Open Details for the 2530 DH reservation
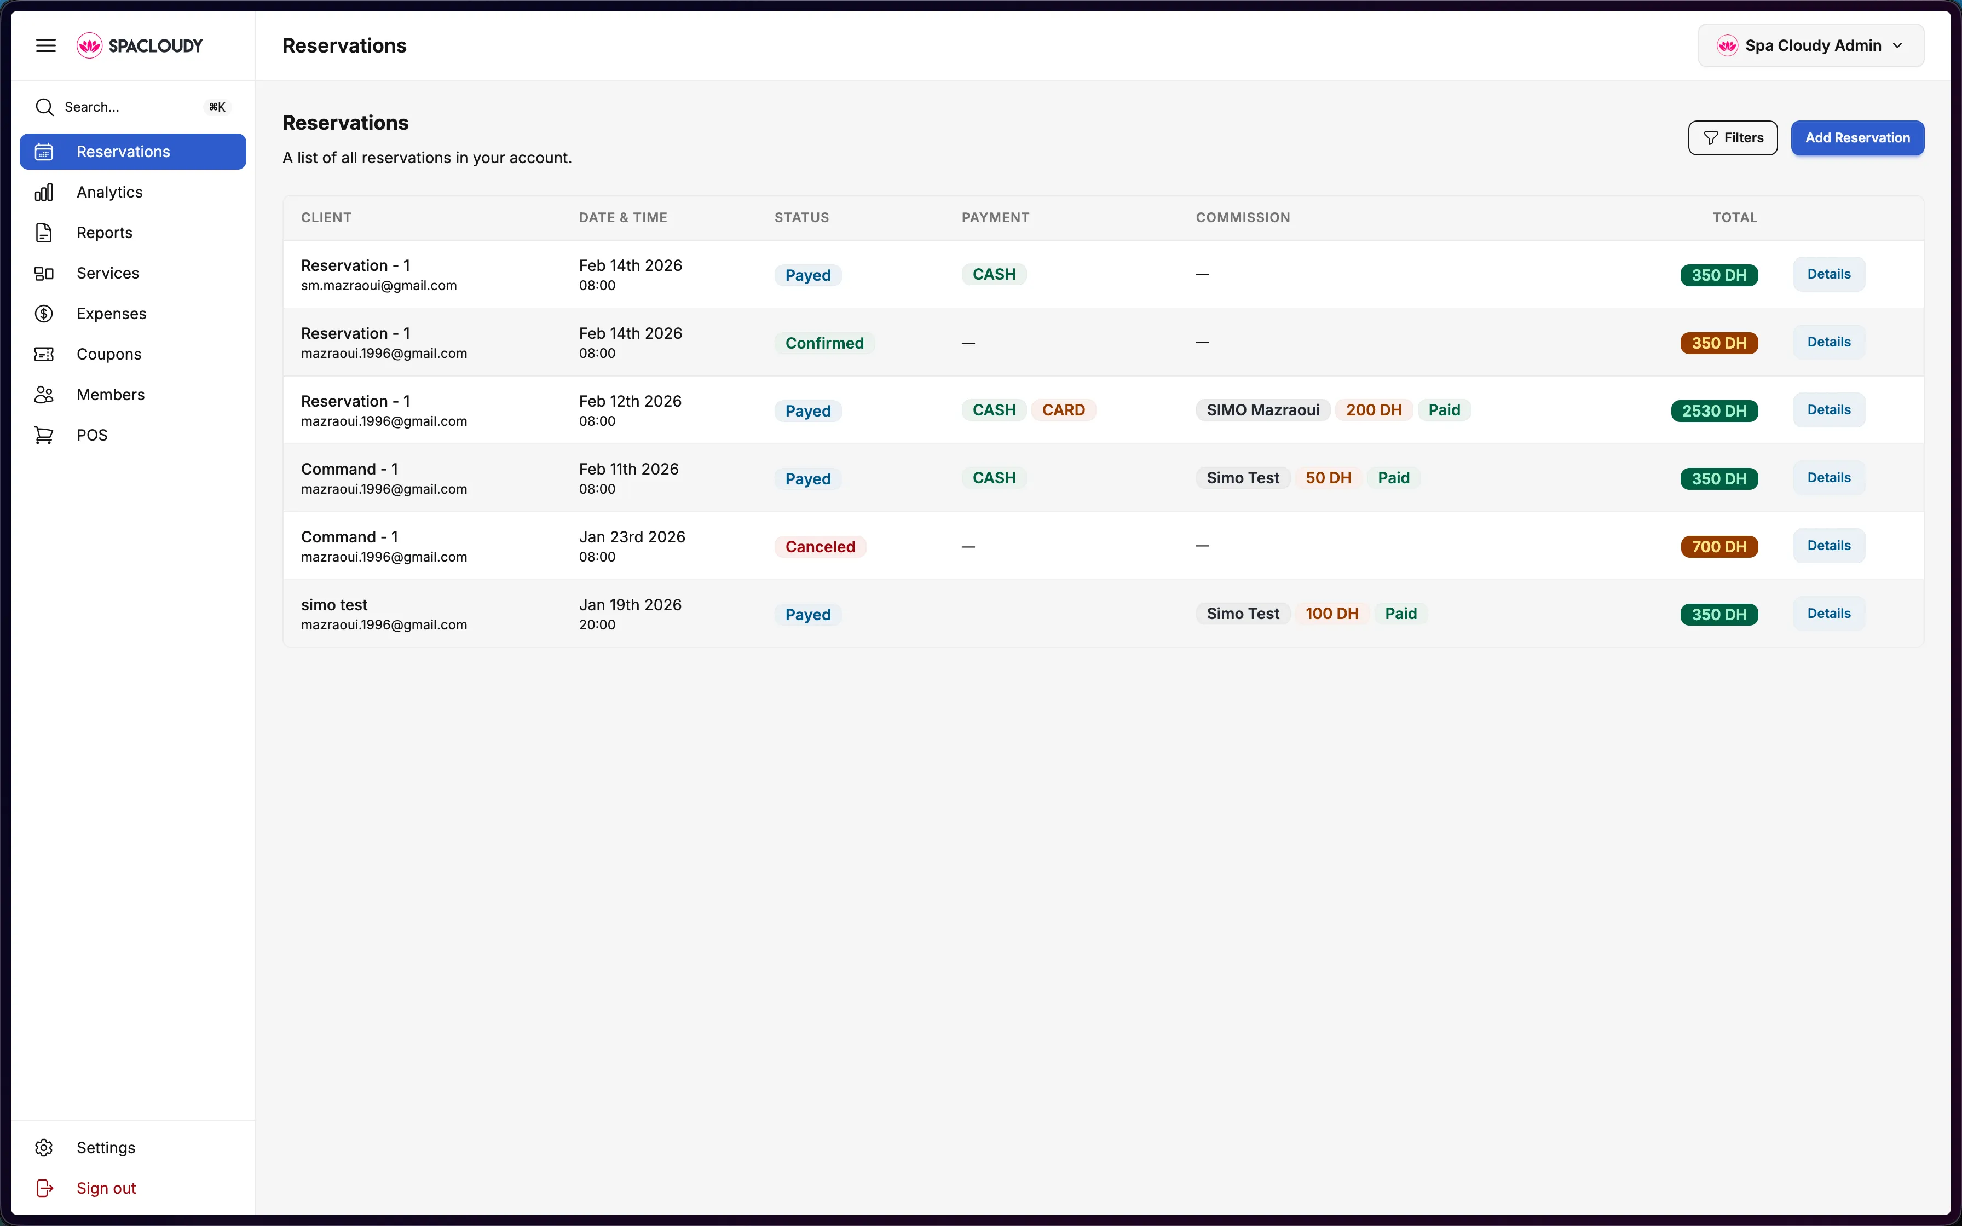This screenshot has height=1226, width=1962. tap(1828, 409)
